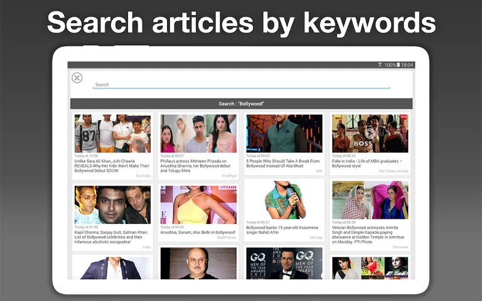Open Juhi Chawla kids Bollywood debut thumbnail
The image size is (482, 301).
coord(112,134)
